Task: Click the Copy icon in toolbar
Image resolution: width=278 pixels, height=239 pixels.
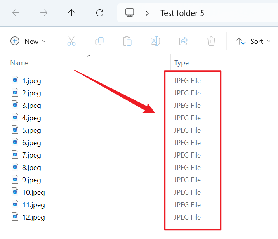Action: 99,41
